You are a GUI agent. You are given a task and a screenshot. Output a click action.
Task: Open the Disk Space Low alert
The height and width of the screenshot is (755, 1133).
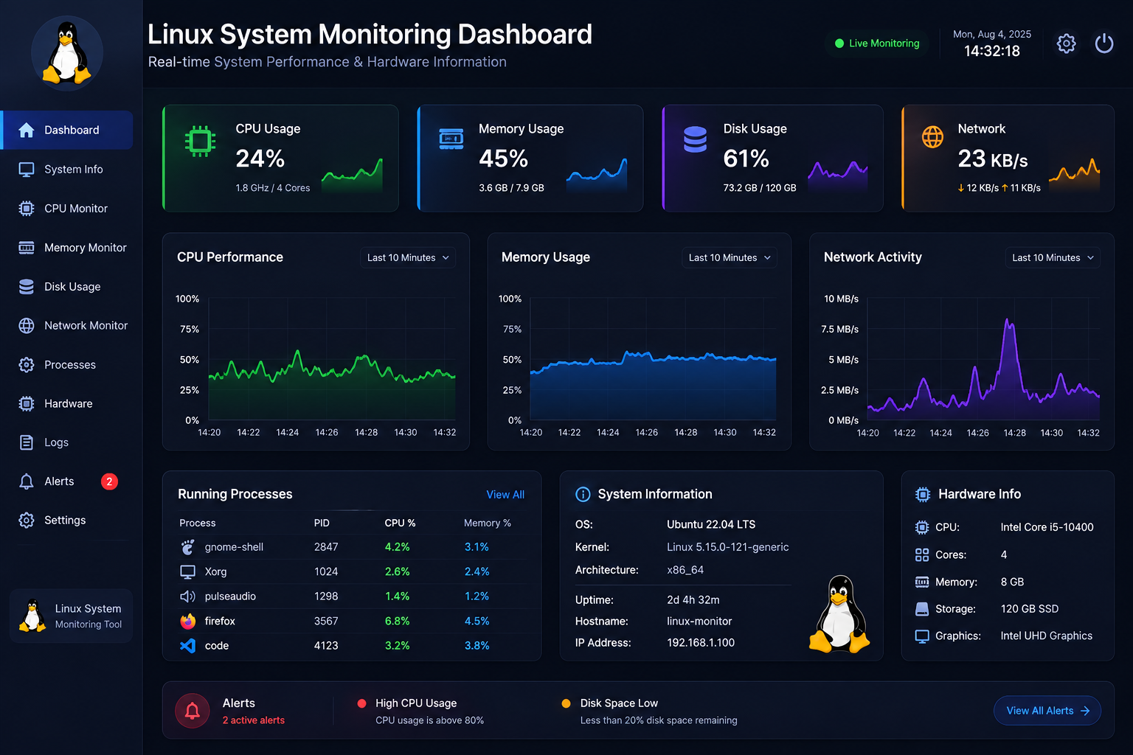tap(649, 711)
